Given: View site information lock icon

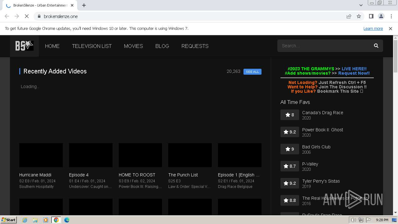Looking at the screenshot, I should point(39,16).
